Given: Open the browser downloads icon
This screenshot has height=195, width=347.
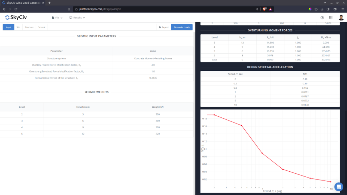Looking at the screenshot, I should [x=321, y=9].
